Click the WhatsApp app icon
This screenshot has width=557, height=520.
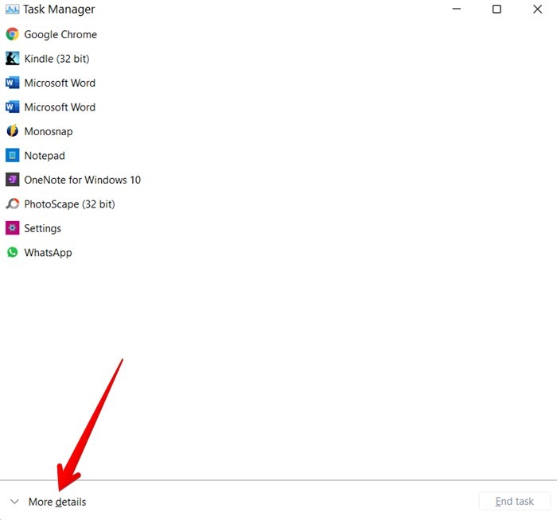pos(13,252)
